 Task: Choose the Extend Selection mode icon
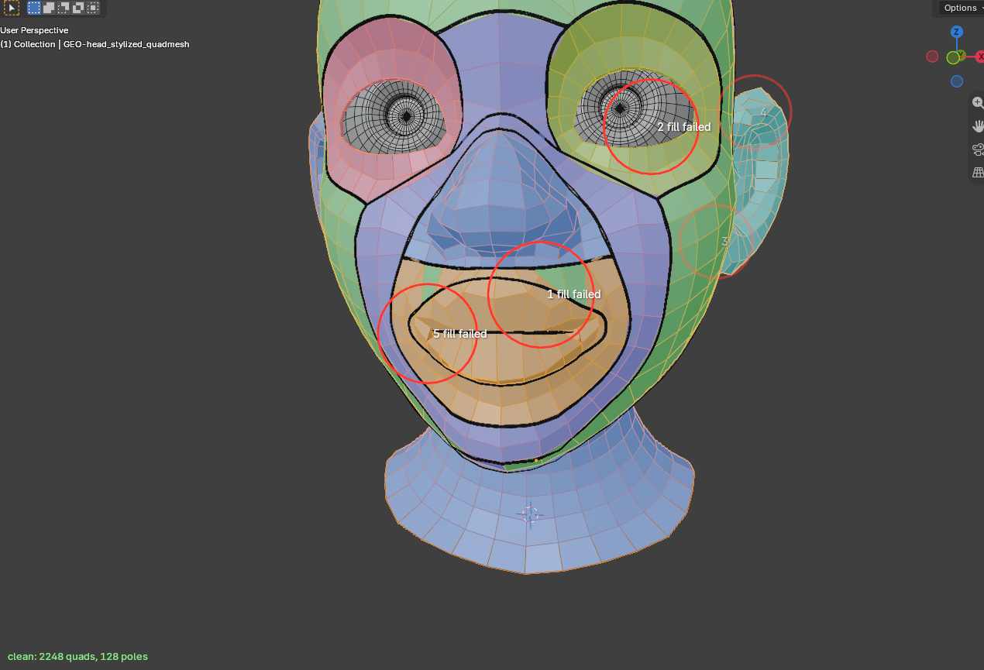pyautogui.click(x=49, y=8)
